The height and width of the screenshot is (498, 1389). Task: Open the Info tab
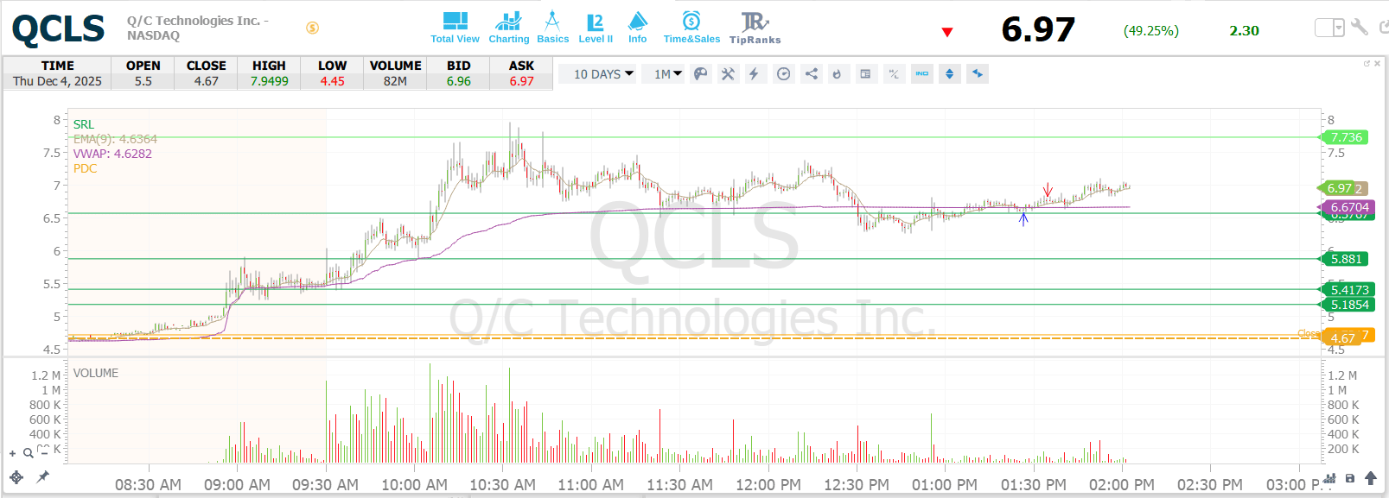point(637,28)
